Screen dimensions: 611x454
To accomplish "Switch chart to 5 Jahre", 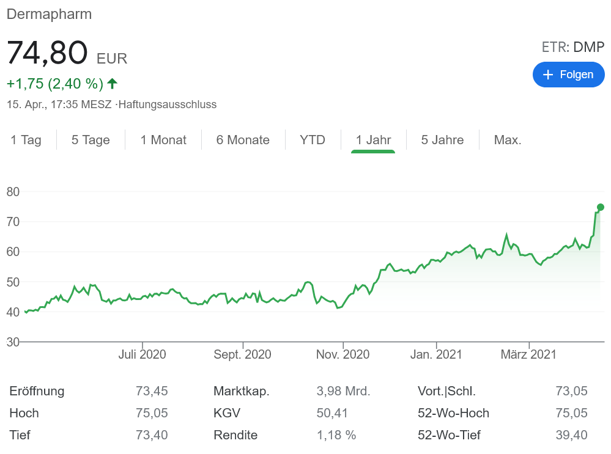I will click(x=442, y=140).
